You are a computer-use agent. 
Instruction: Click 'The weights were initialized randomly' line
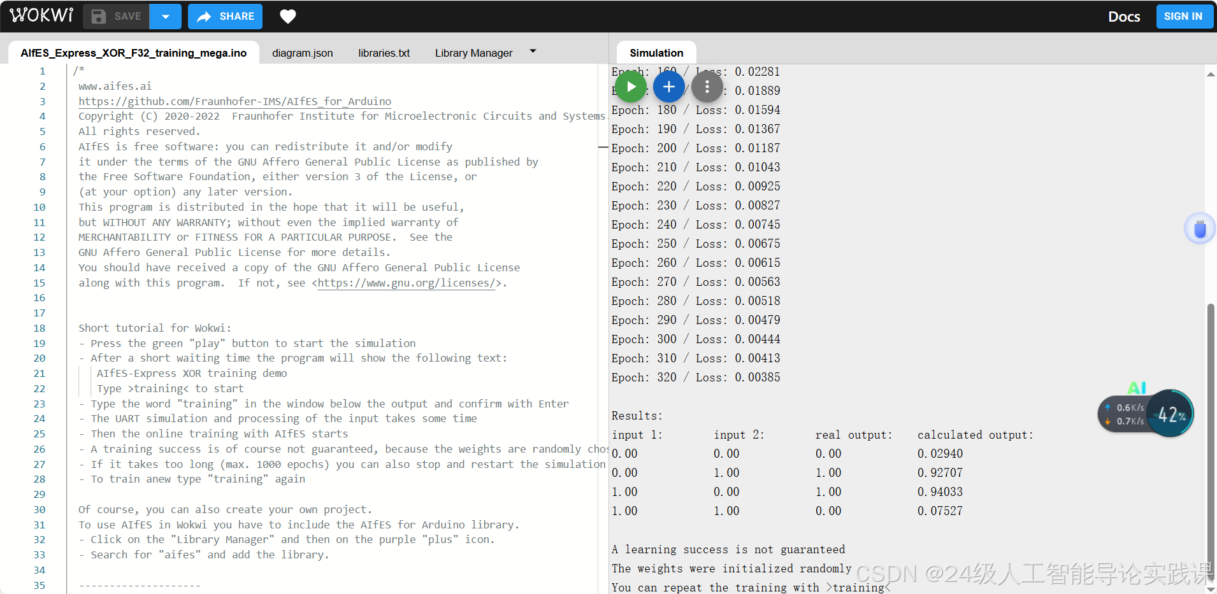pos(731,569)
